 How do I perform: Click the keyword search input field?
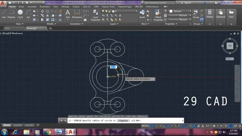tap(160, 3)
